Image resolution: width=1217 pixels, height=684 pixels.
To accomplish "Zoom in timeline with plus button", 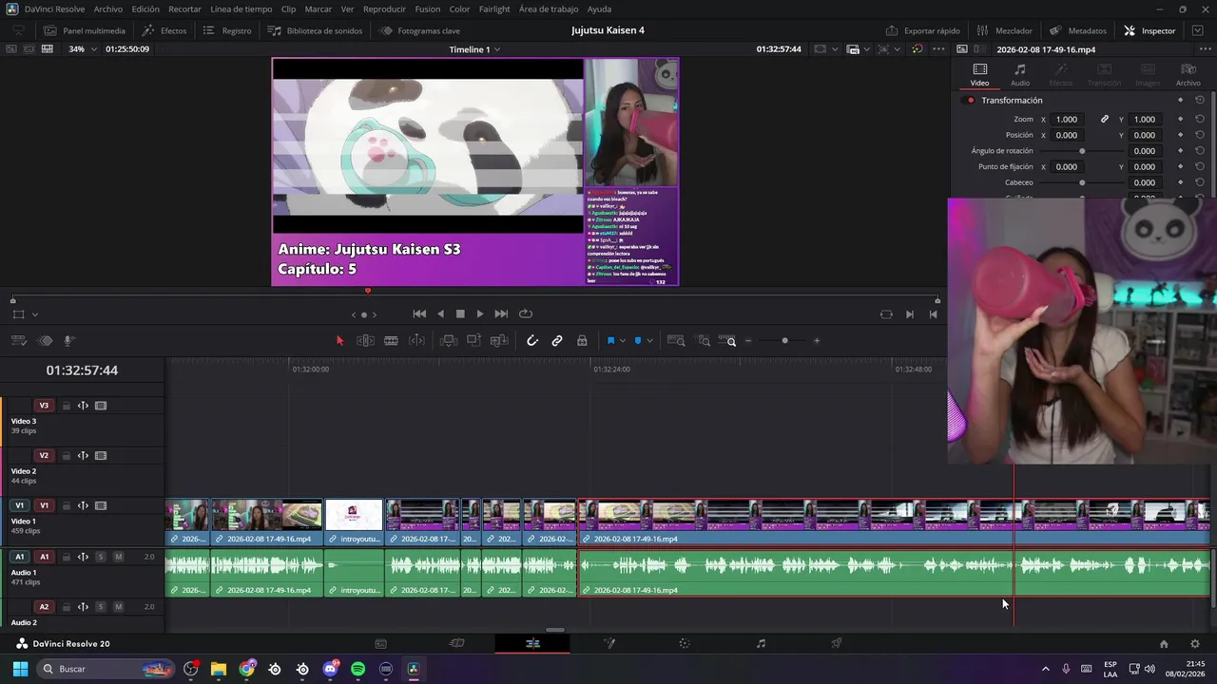I will [x=817, y=340].
